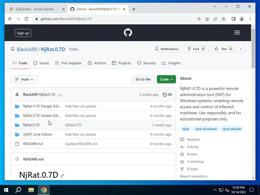Screen dimensions: 260x195
Task: Click the njrat topic tag
Action: (186, 129)
